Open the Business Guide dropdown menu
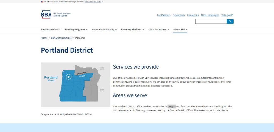 click(x=50, y=30)
